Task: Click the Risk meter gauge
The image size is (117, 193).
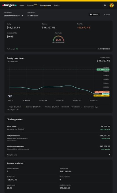Action: 58,39
